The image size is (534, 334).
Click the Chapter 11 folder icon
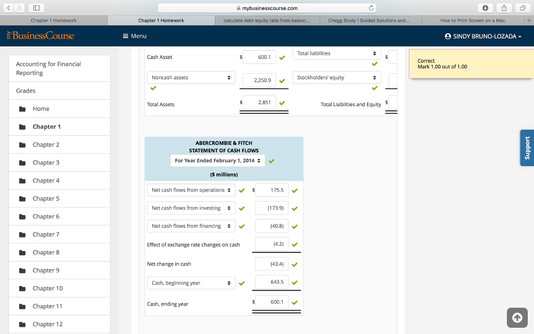[22, 306]
